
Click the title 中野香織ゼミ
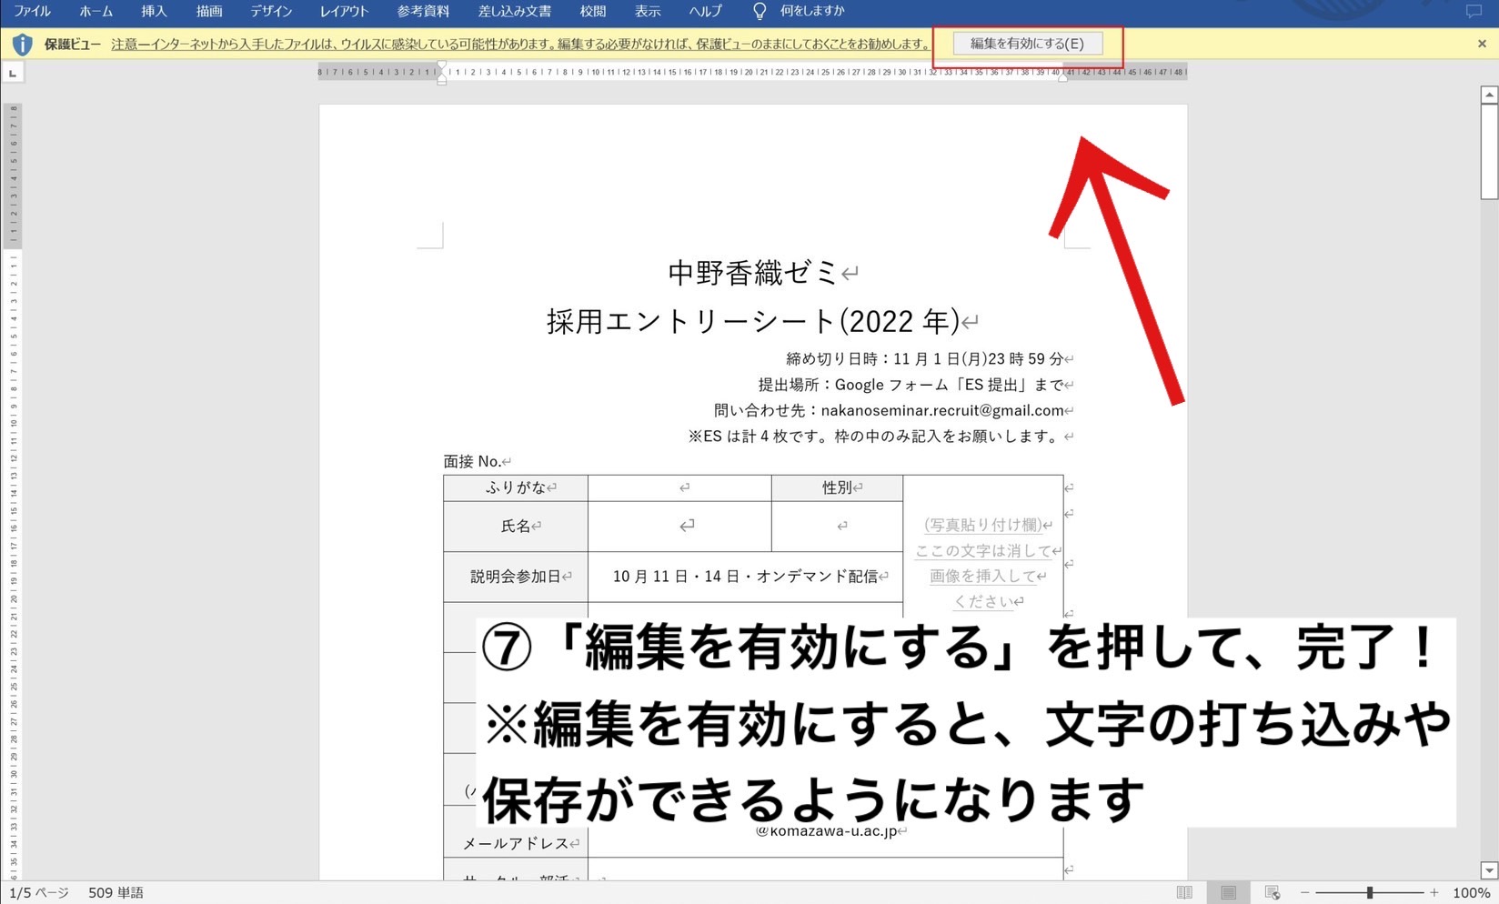pyautogui.click(x=752, y=272)
